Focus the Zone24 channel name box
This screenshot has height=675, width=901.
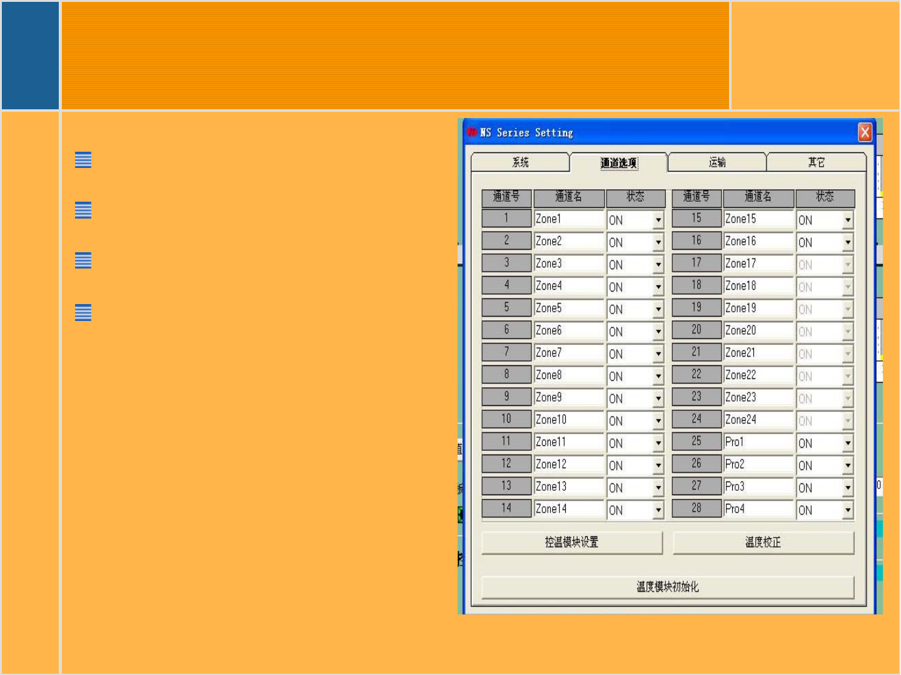[x=758, y=420]
